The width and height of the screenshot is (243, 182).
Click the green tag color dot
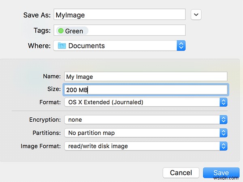[x=61, y=31]
